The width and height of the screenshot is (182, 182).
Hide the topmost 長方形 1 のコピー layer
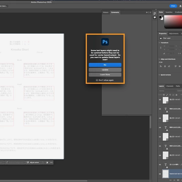click(x=160, y=100)
